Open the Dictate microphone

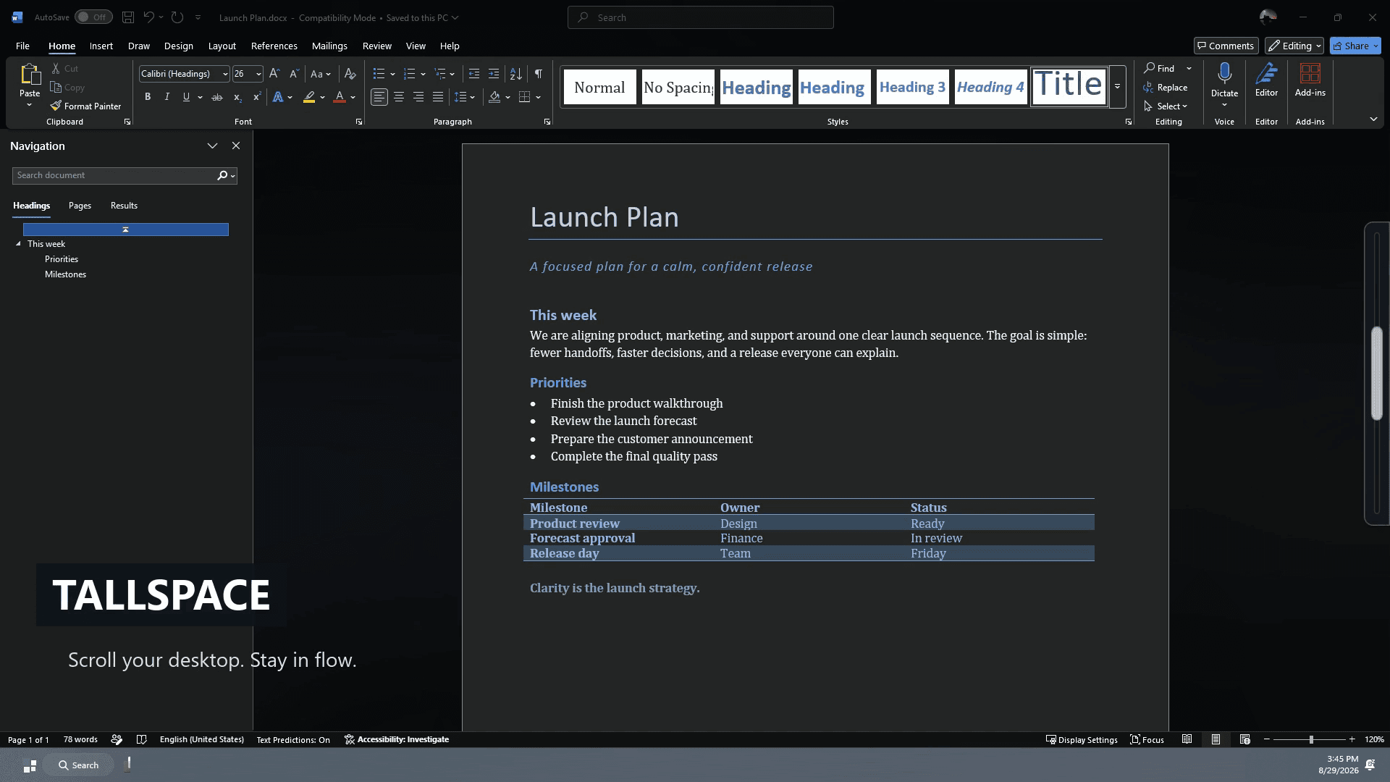tap(1224, 73)
